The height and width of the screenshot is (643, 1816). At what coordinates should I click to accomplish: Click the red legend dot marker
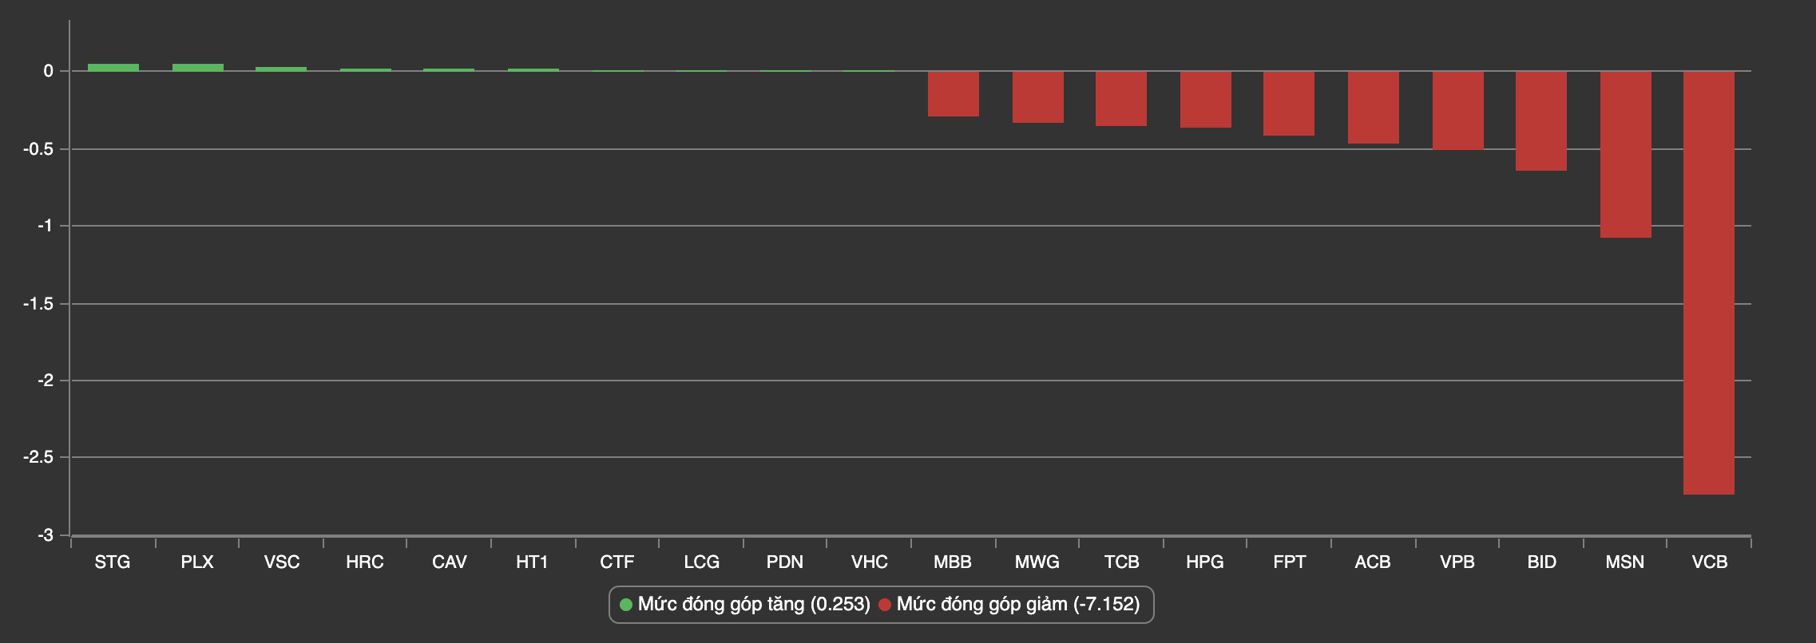[885, 606]
